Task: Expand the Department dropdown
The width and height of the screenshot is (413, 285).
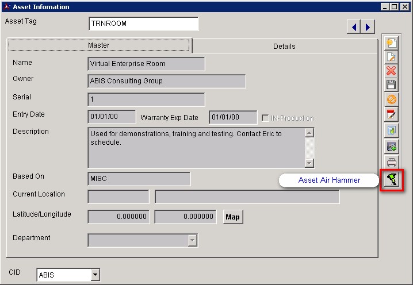Action: (x=193, y=240)
